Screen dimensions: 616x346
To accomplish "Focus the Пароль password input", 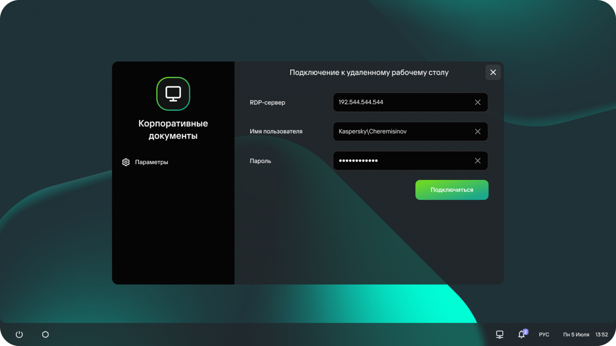I will point(411,161).
